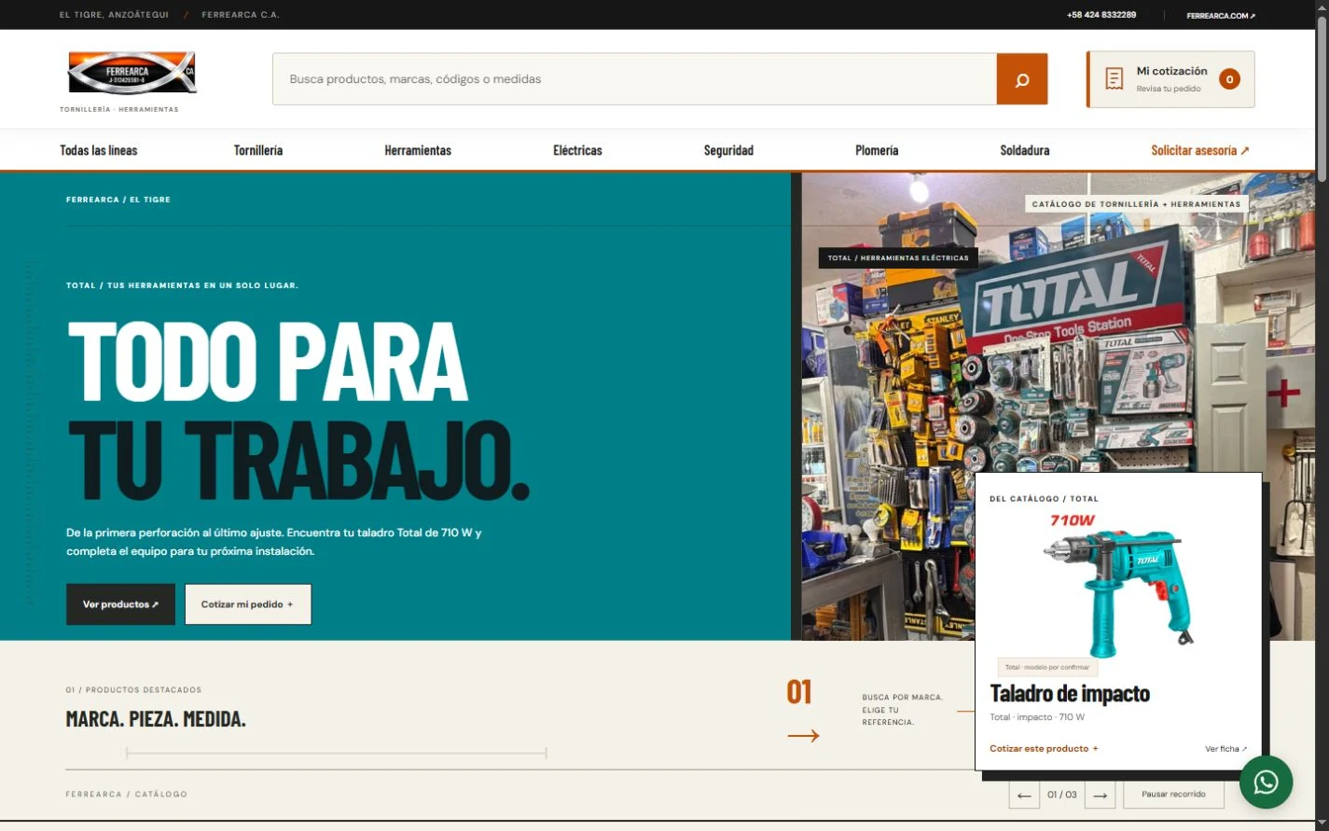Click the quotation receipt icon

pos(1114,79)
